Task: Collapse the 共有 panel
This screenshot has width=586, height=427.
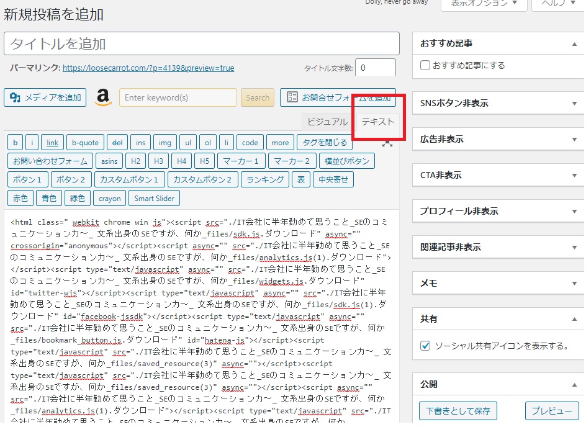Action: pos(574,319)
